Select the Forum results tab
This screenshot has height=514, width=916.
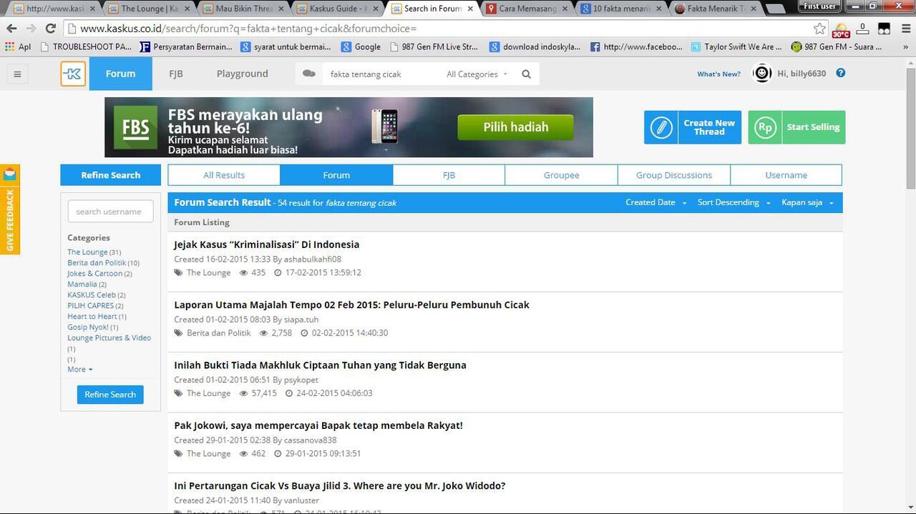(336, 175)
